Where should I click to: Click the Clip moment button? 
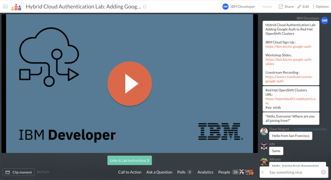[18, 172]
